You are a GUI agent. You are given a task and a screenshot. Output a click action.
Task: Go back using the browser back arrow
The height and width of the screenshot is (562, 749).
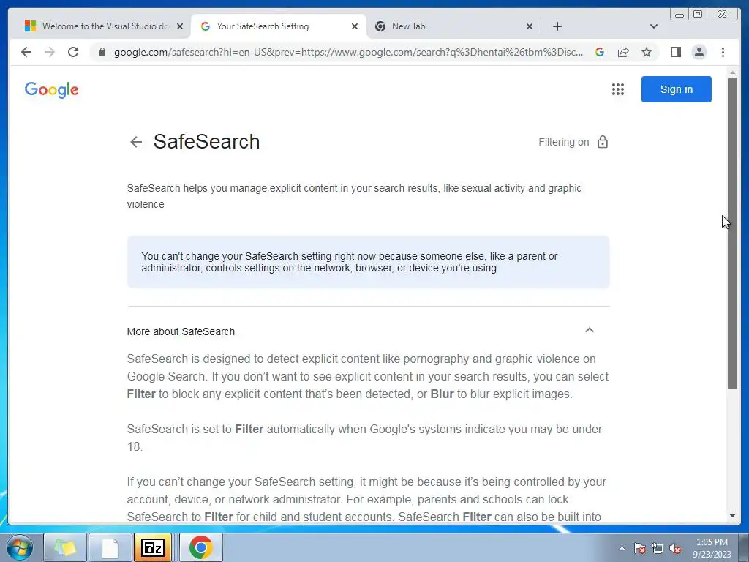pyautogui.click(x=26, y=52)
